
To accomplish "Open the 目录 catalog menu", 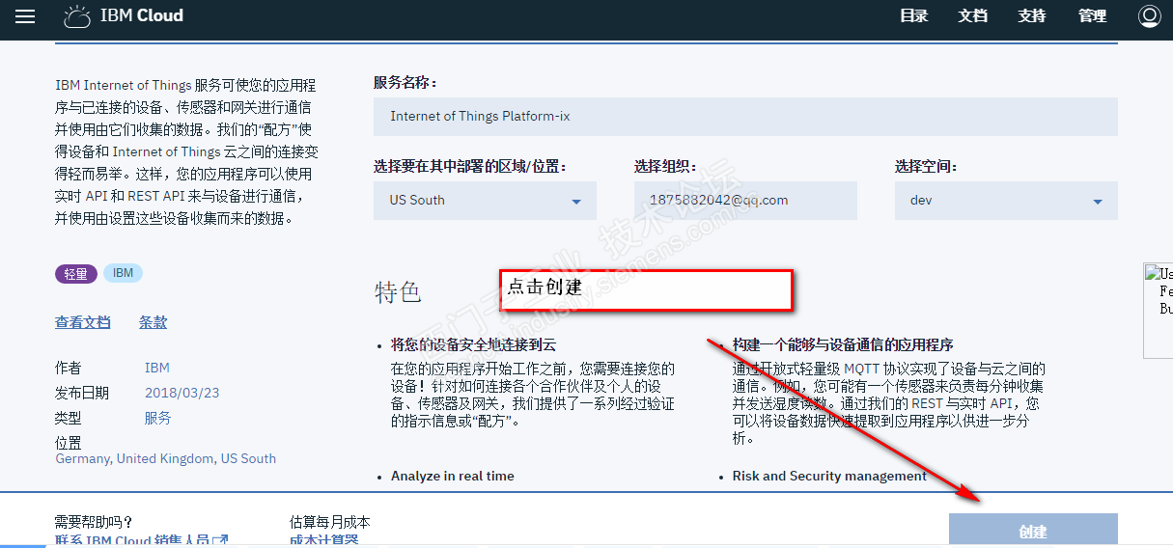I will pos(913,16).
